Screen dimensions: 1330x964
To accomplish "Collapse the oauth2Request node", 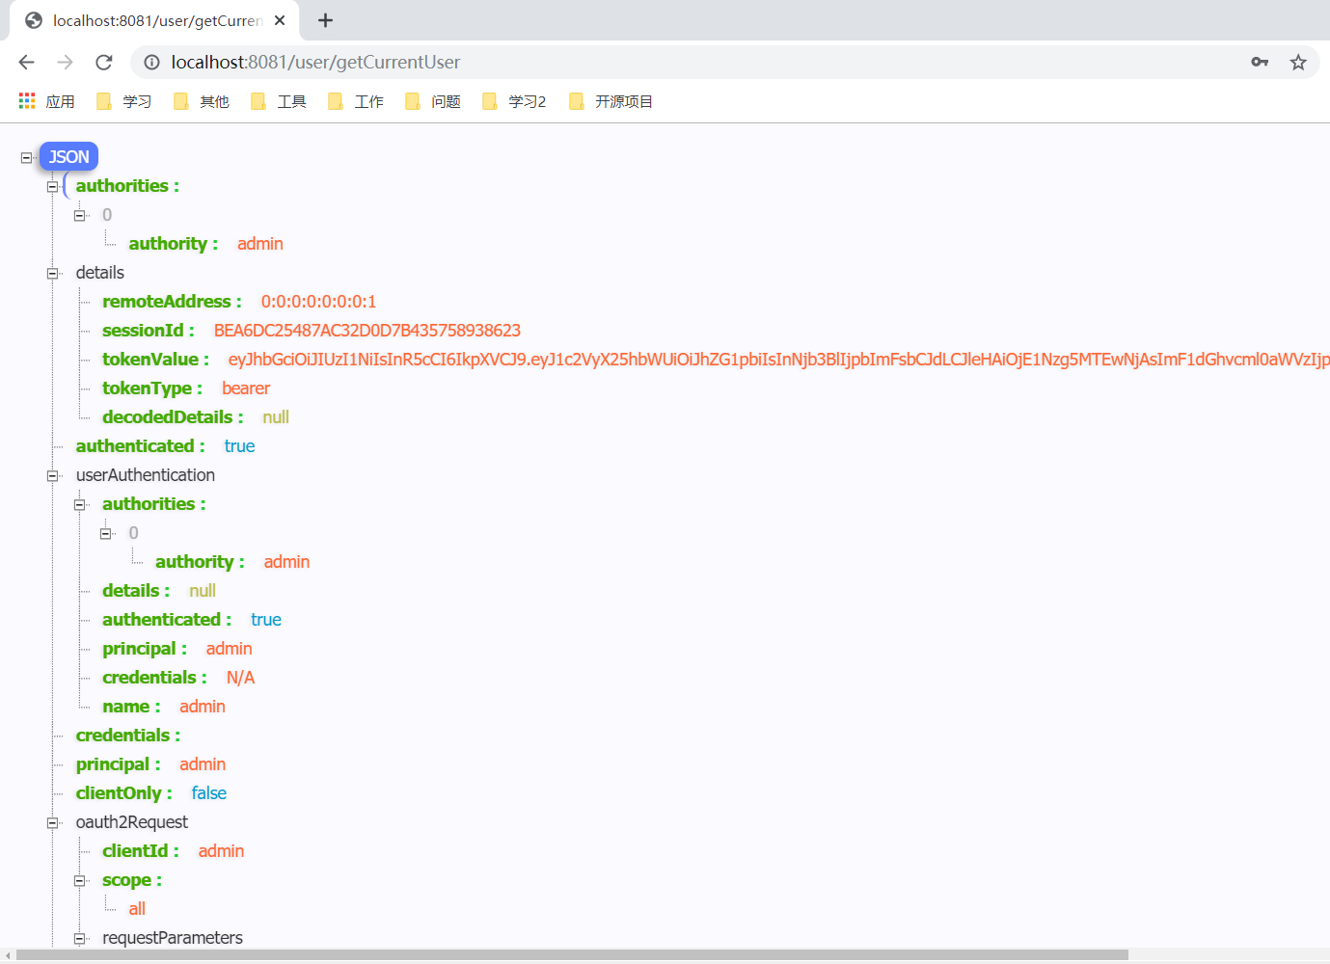I will pyautogui.click(x=53, y=823).
